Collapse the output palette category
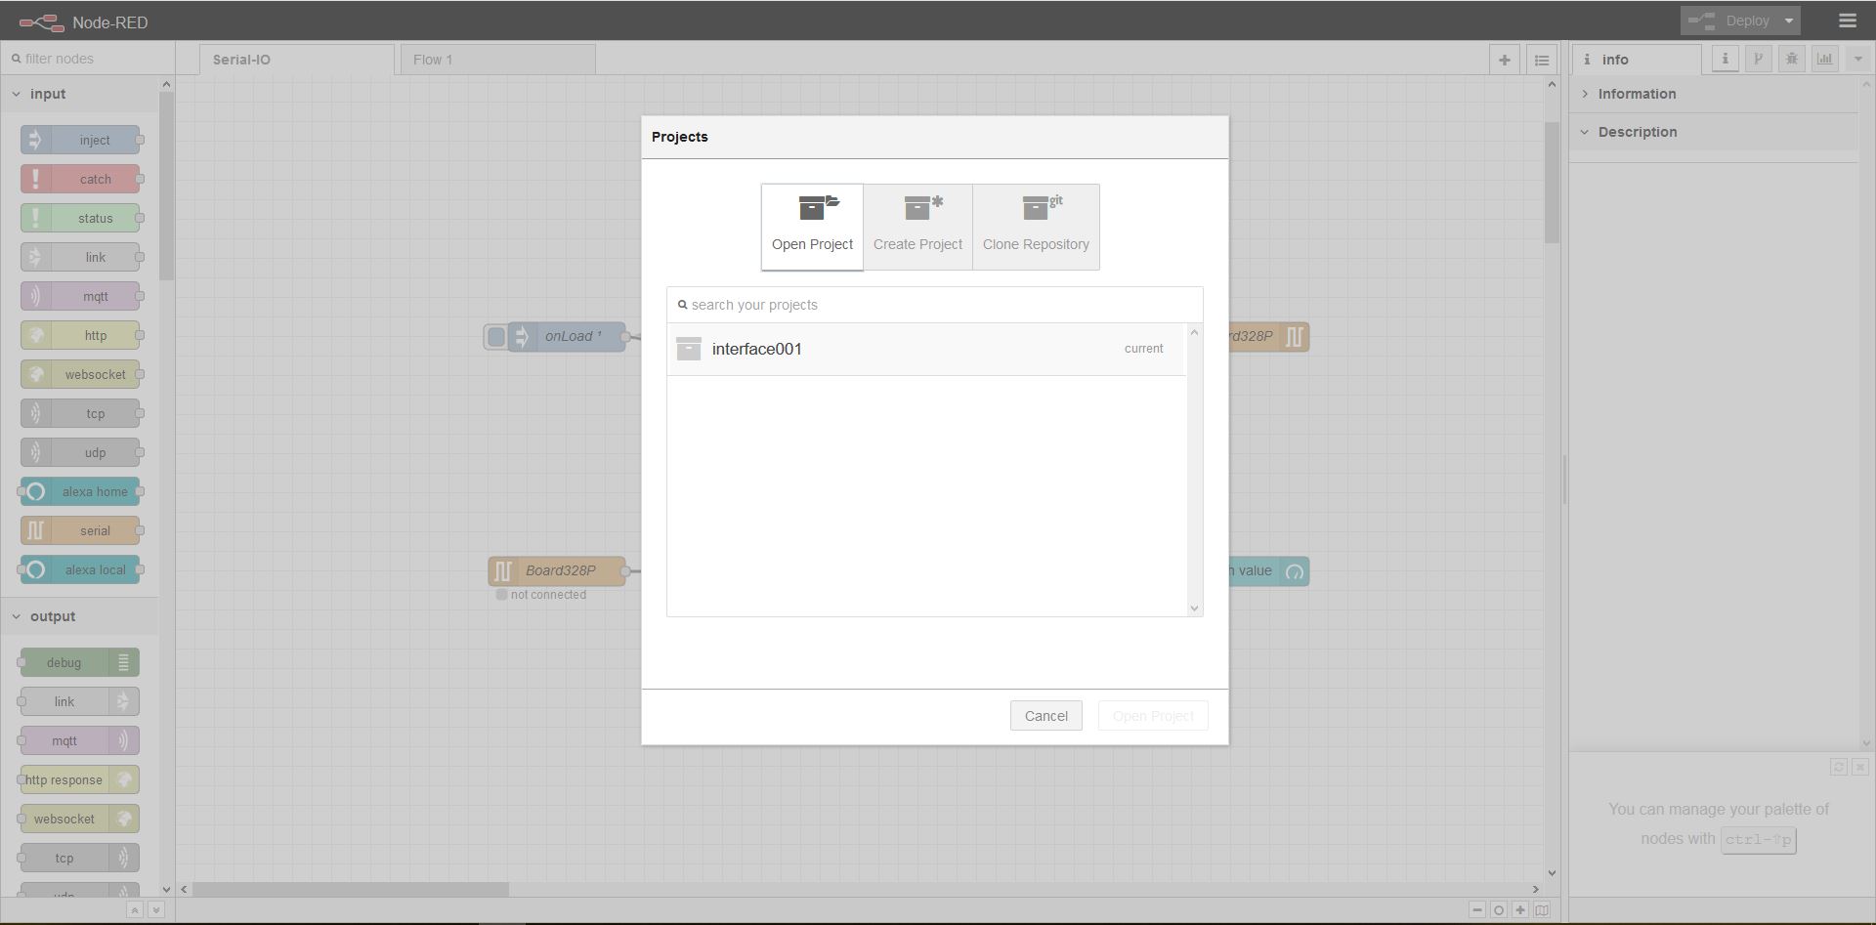The height and width of the screenshot is (925, 1876). (x=80, y=616)
